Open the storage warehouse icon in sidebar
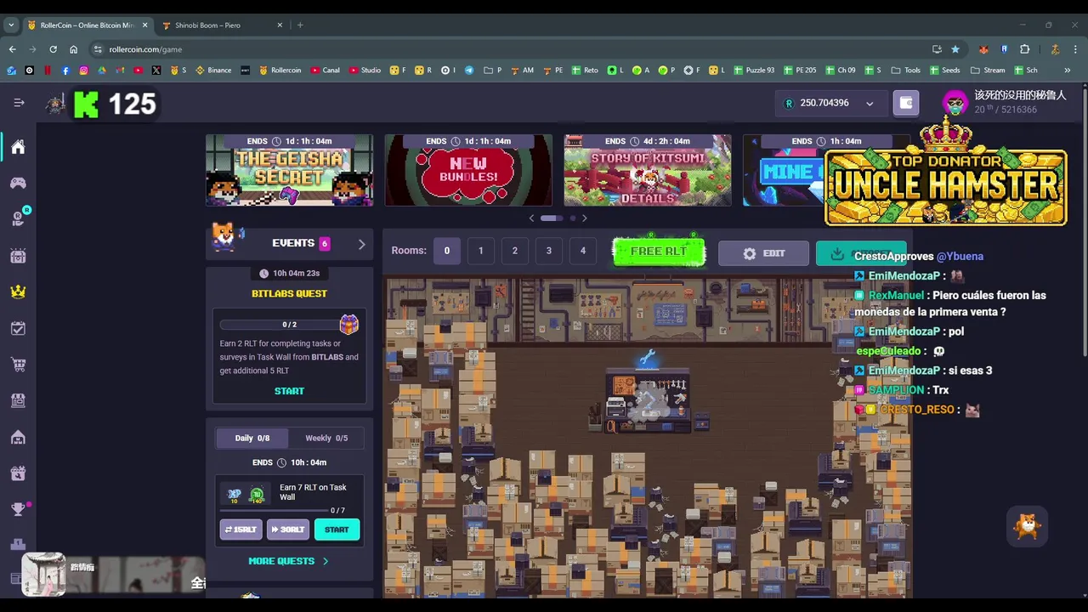This screenshot has width=1088, height=612. (18, 437)
